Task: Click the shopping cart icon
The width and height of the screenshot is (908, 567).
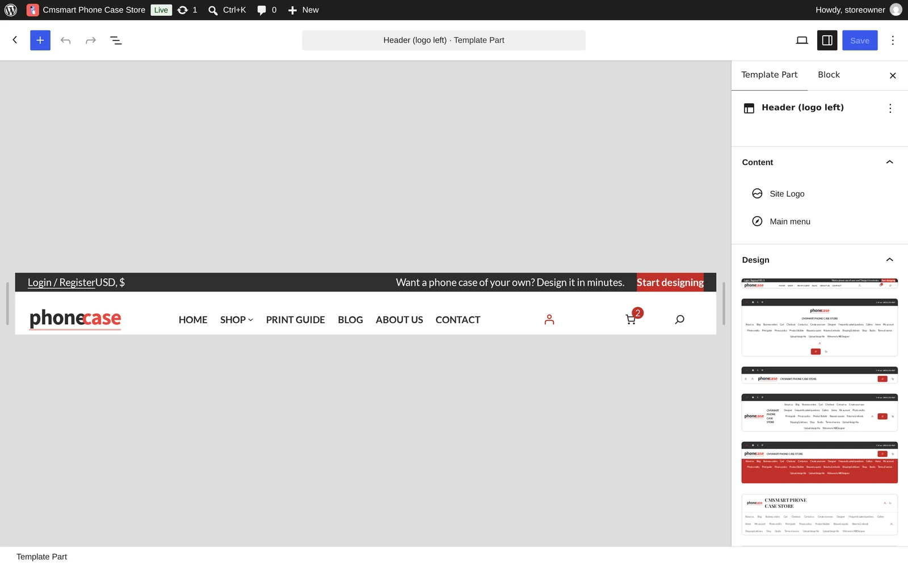Action: pos(631,320)
